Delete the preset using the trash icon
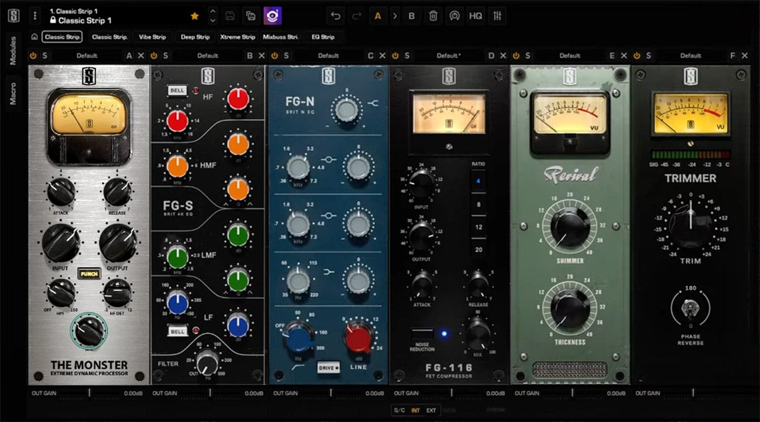 (433, 16)
